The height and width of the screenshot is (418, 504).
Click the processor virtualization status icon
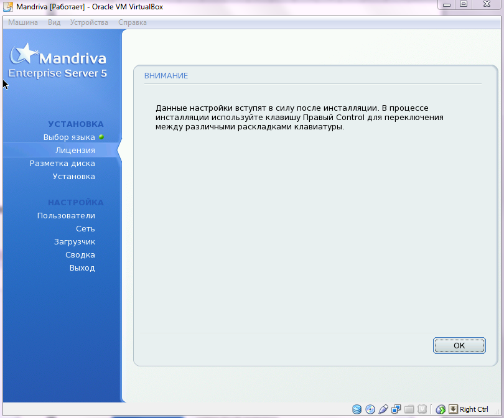click(x=422, y=409)
